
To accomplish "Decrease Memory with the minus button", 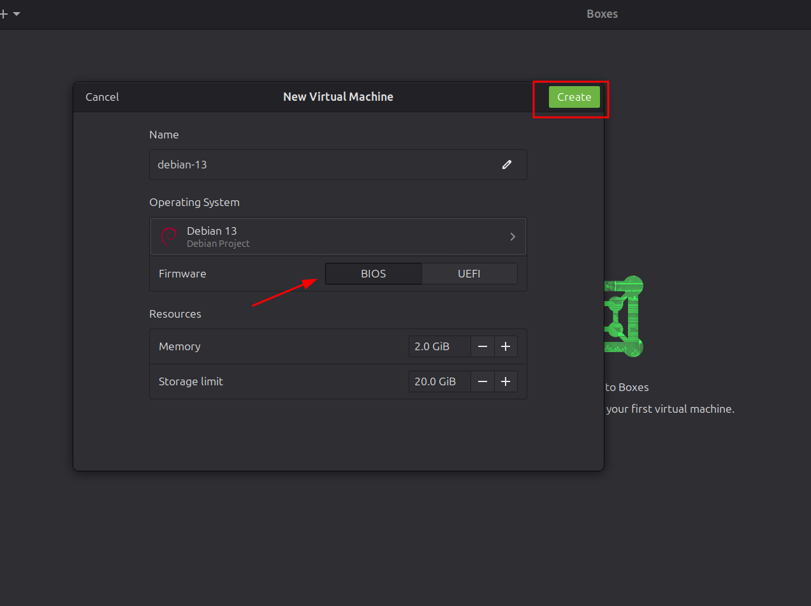I will coord(483,346).
